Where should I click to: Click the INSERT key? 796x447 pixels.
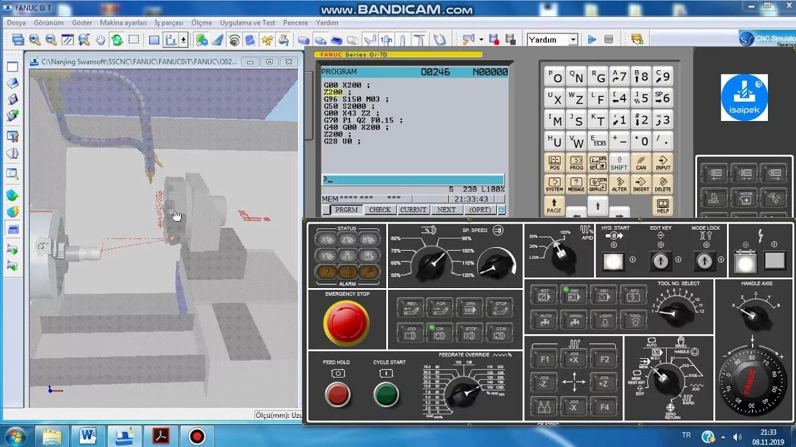(x=641, y=184)
